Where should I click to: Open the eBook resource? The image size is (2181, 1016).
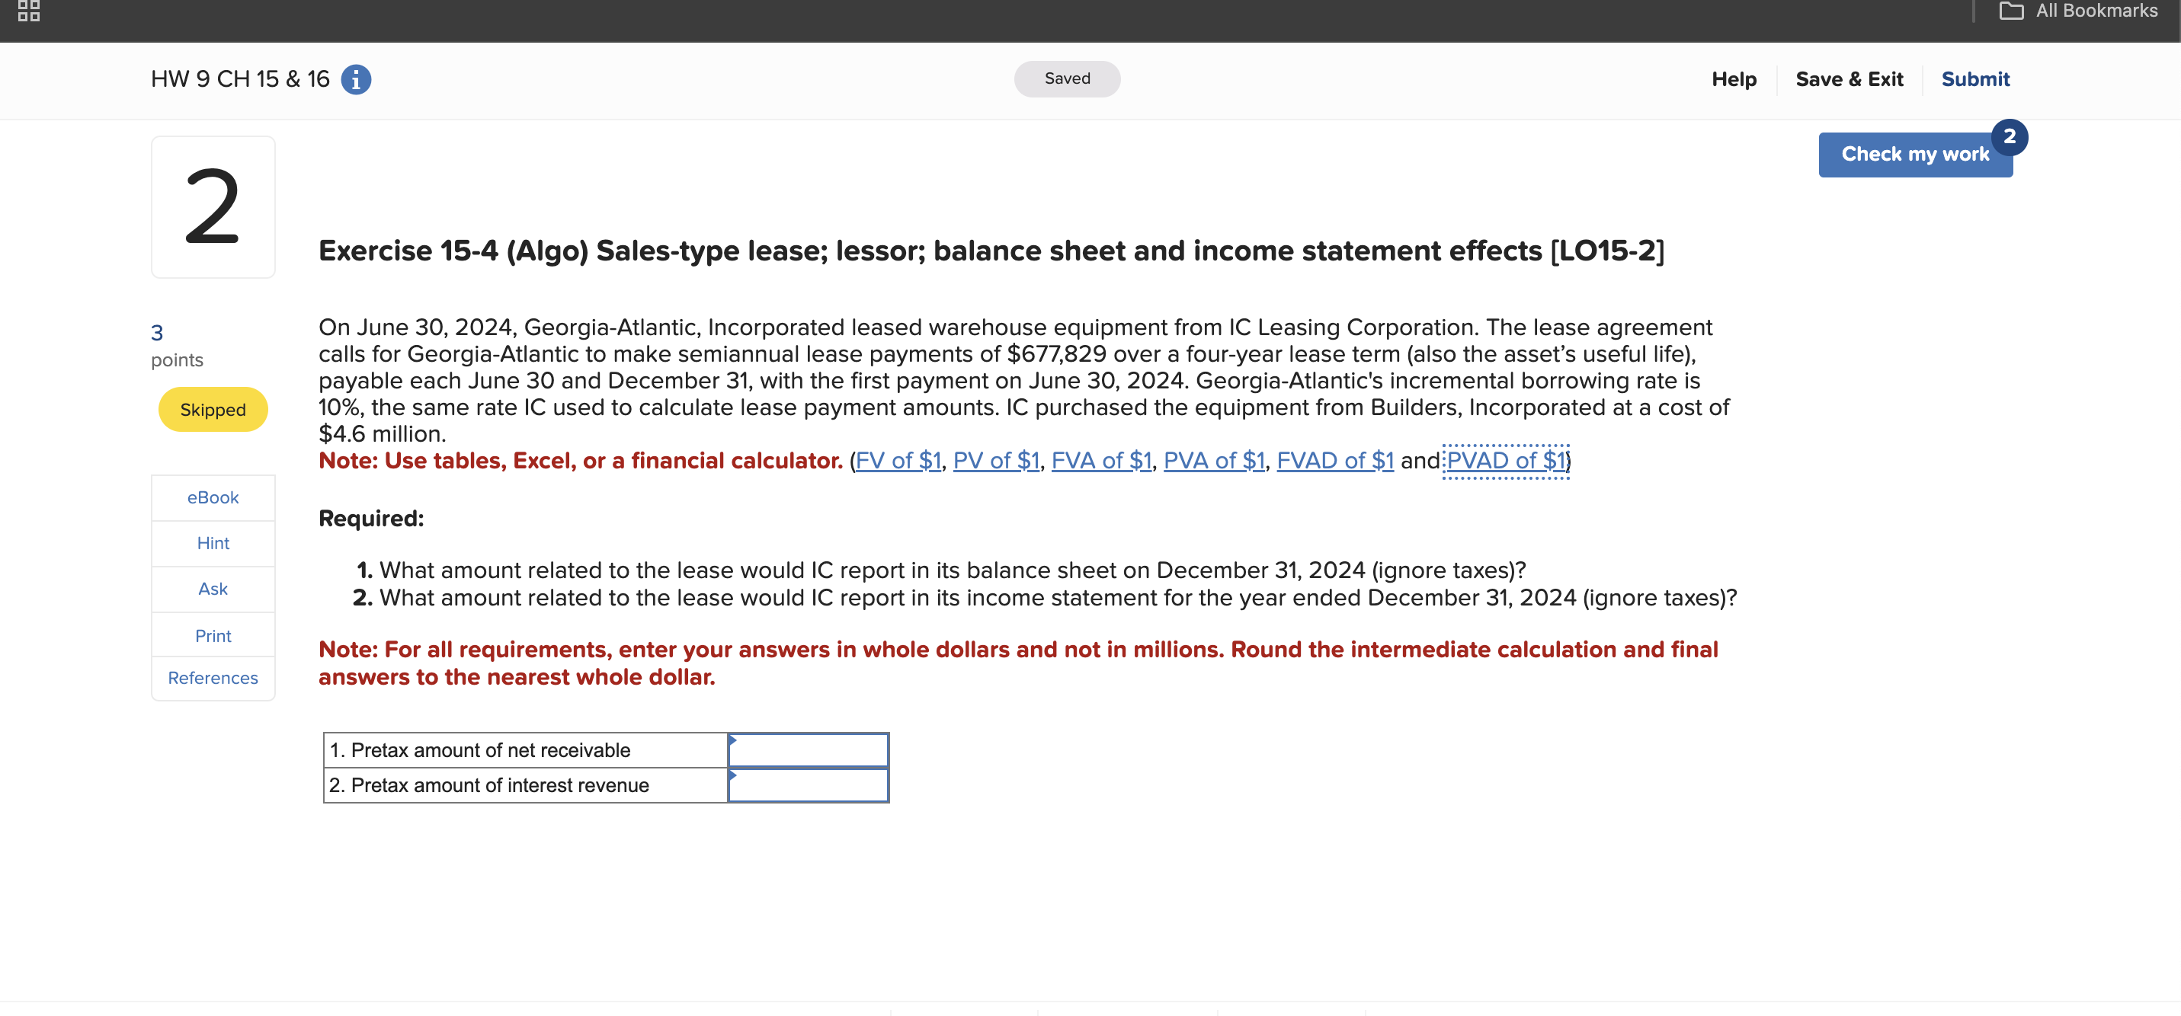click(213, 497)
